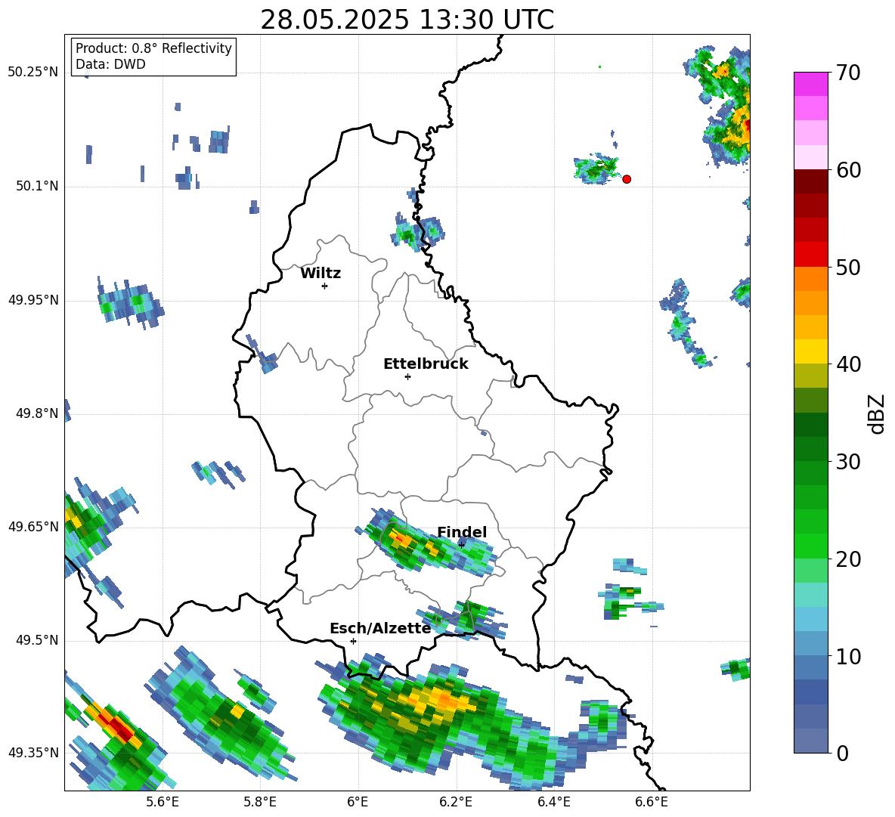
Task: Select the Ettelbruck city label
Action: tap(426, 364)
